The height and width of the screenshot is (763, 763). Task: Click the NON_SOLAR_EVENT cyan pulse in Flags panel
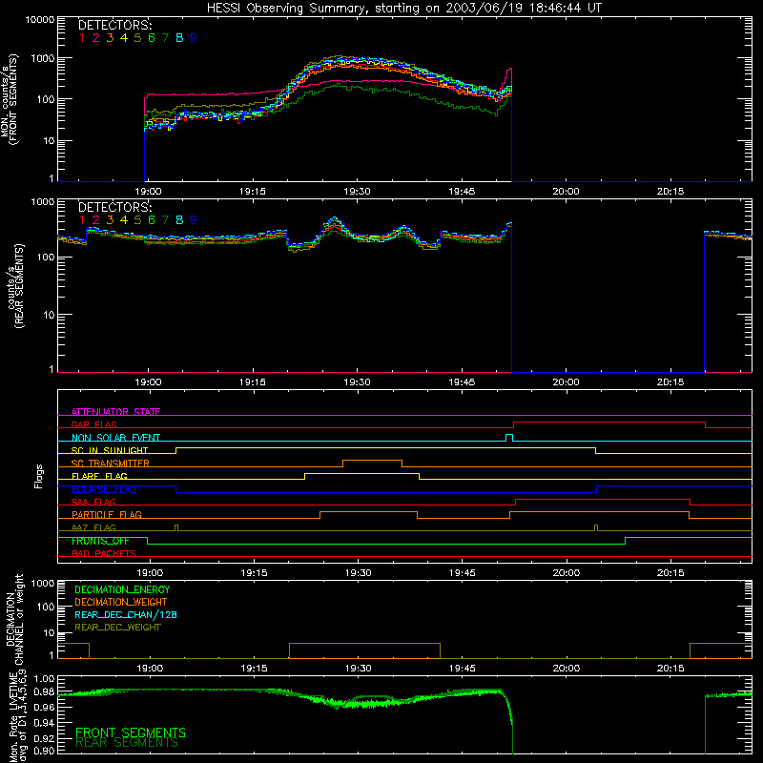[509, 438]
